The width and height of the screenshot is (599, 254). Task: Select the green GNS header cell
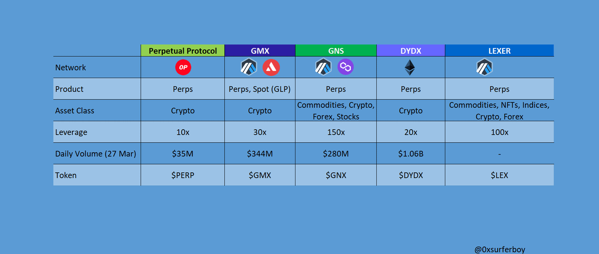336,50
